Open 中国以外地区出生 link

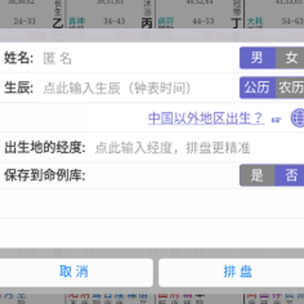pos(206,118)
